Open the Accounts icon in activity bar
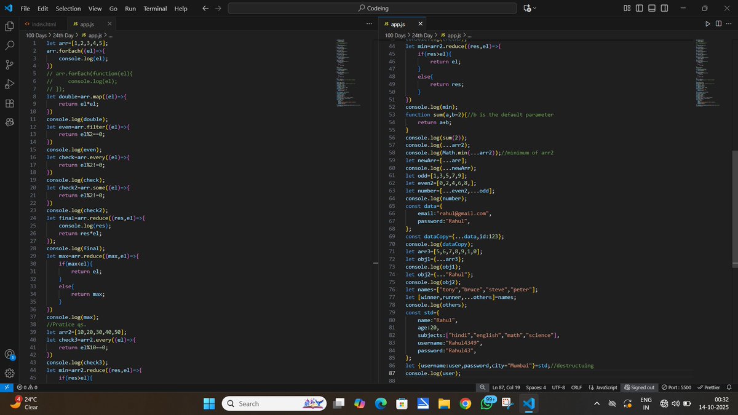Screen dimensions: 738x415 [x=9, y=355]
